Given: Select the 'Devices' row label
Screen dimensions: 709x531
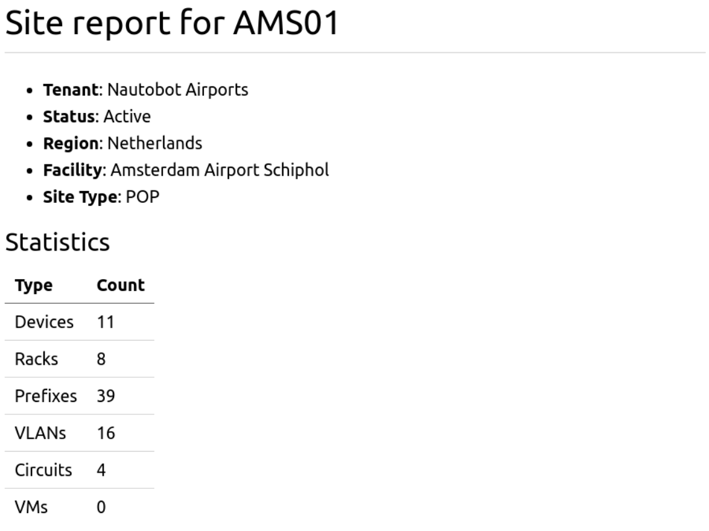Looking at the screenshot, I should coord(44,322).
